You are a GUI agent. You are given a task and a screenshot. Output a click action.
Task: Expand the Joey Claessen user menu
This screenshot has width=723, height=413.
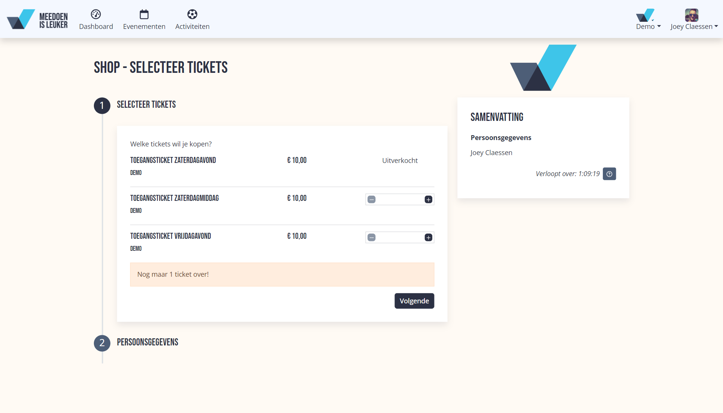(x=694, y=26)
